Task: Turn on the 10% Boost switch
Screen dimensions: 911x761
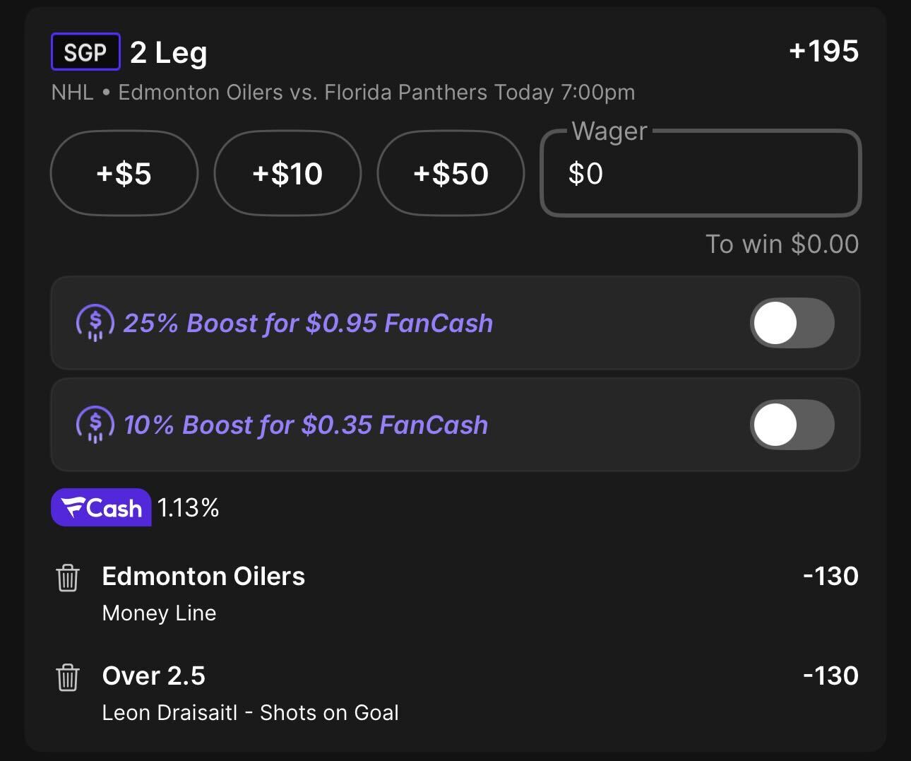Action: (x=792, y=425)
